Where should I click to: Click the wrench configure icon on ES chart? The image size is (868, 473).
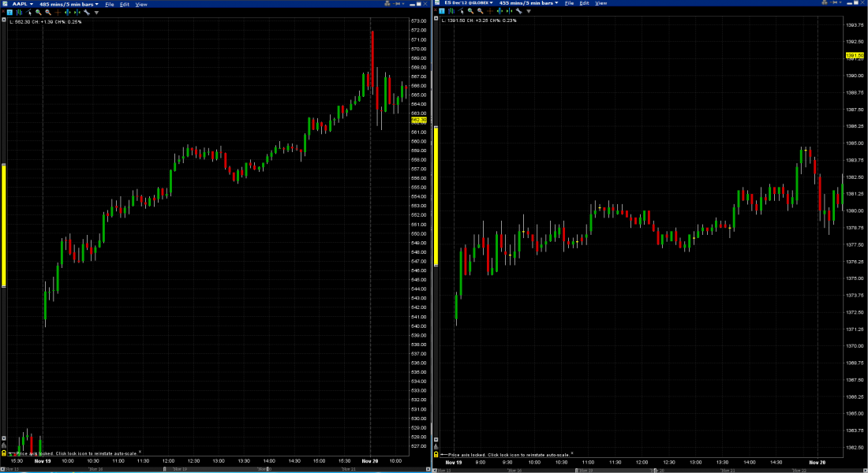click(x=518, y=11)
